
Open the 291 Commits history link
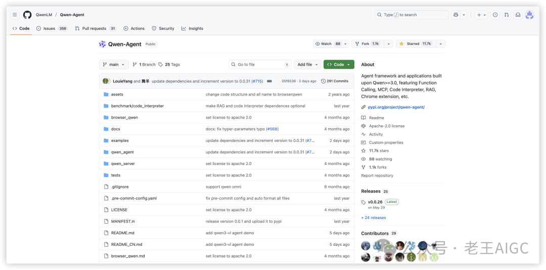click(335, 81)
